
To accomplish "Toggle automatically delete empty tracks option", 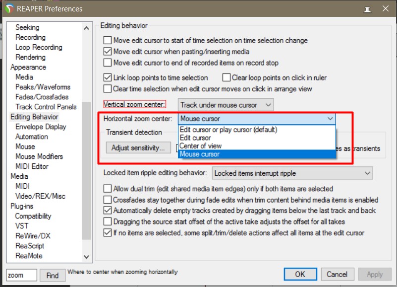I will tap(108, 211).
